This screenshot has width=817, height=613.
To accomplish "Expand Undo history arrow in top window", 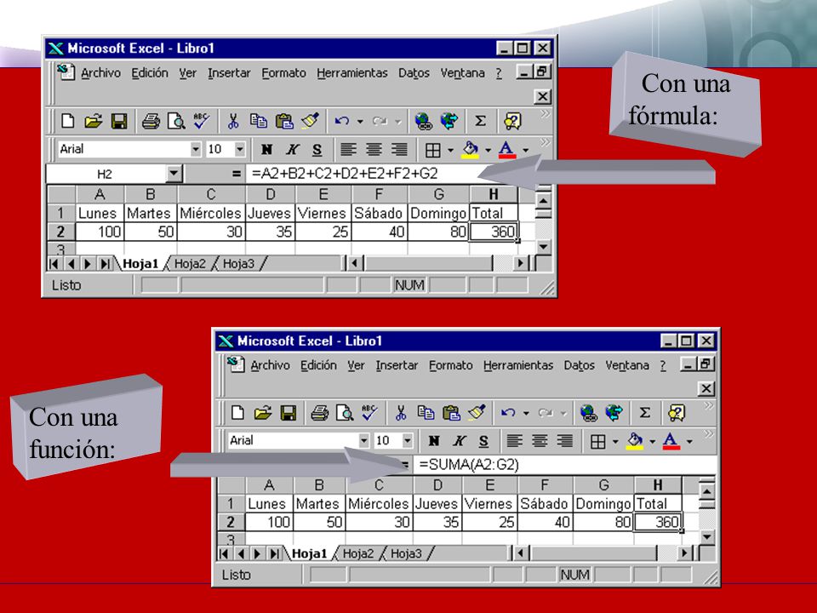I will [360, 122].
